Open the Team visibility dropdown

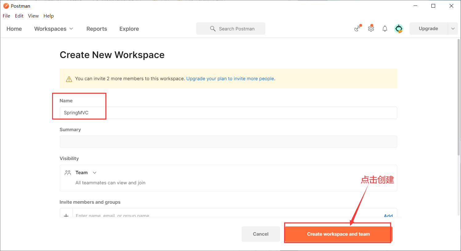86,173
